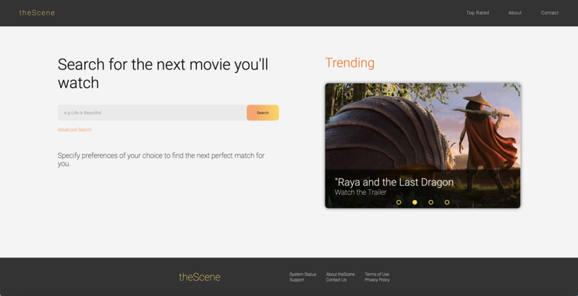Open Terms of Use footer link

point(377,274)
